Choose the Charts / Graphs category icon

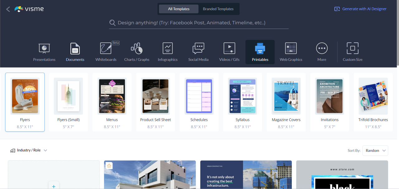click(x=137, y=49)
